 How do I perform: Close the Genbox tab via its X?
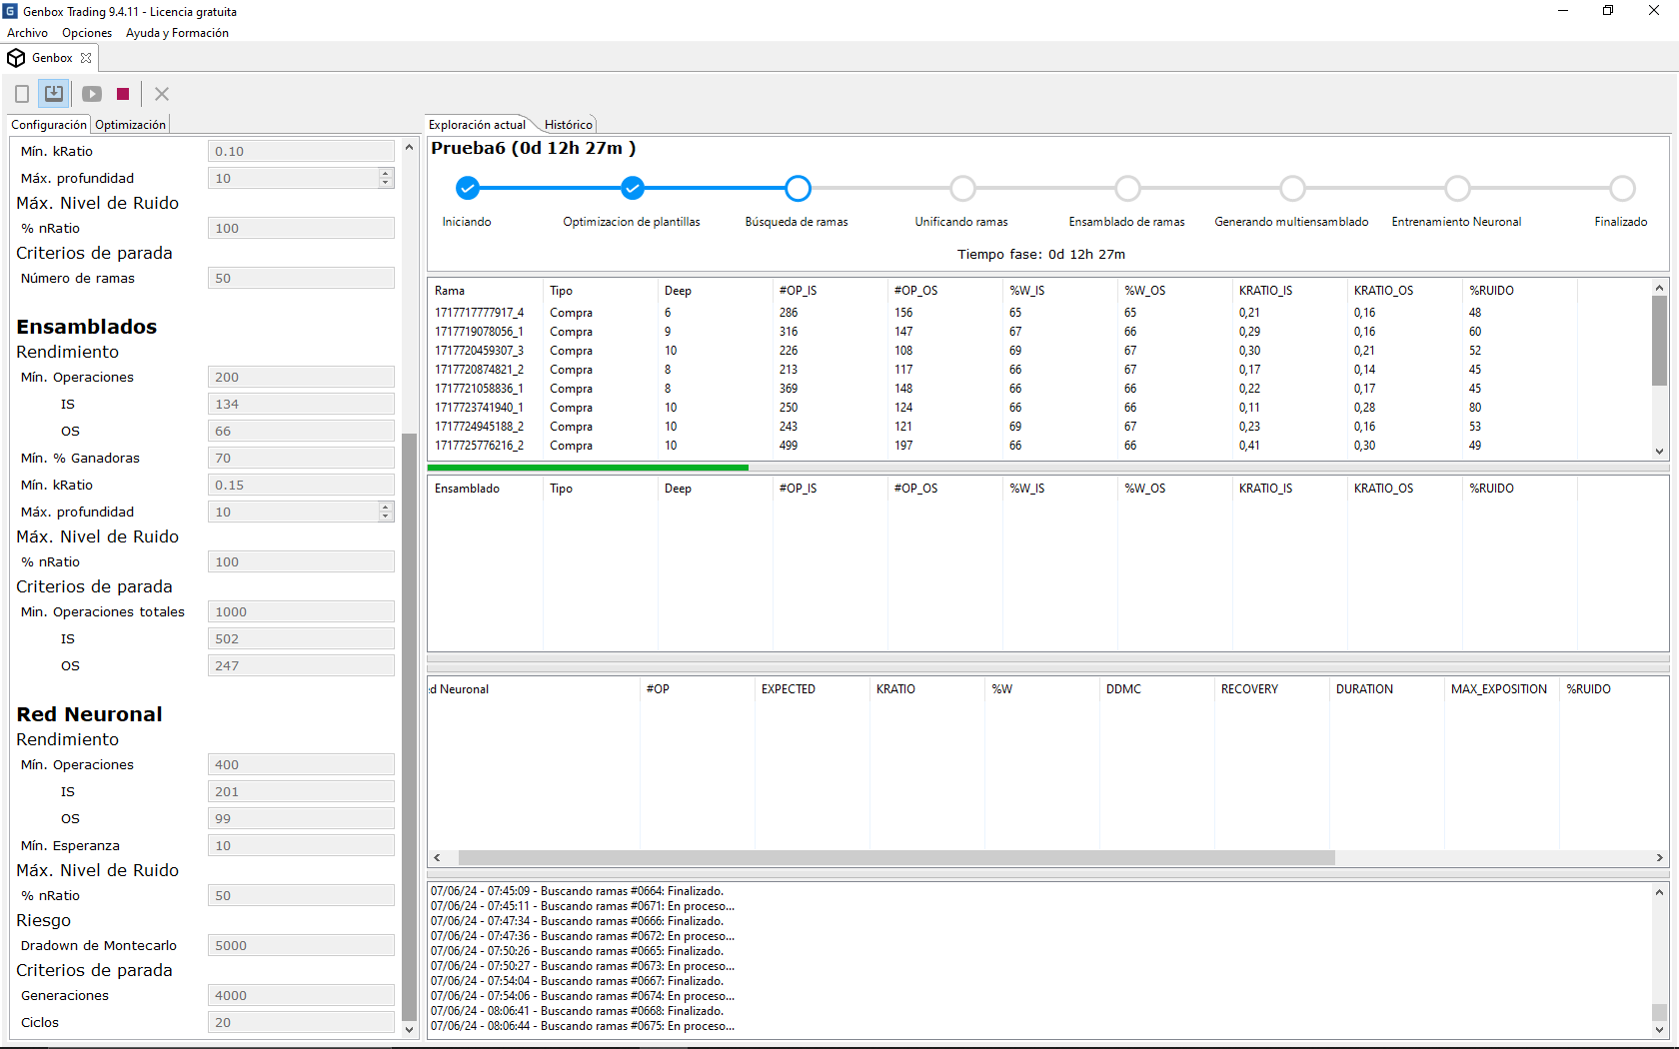coord(86,58)
